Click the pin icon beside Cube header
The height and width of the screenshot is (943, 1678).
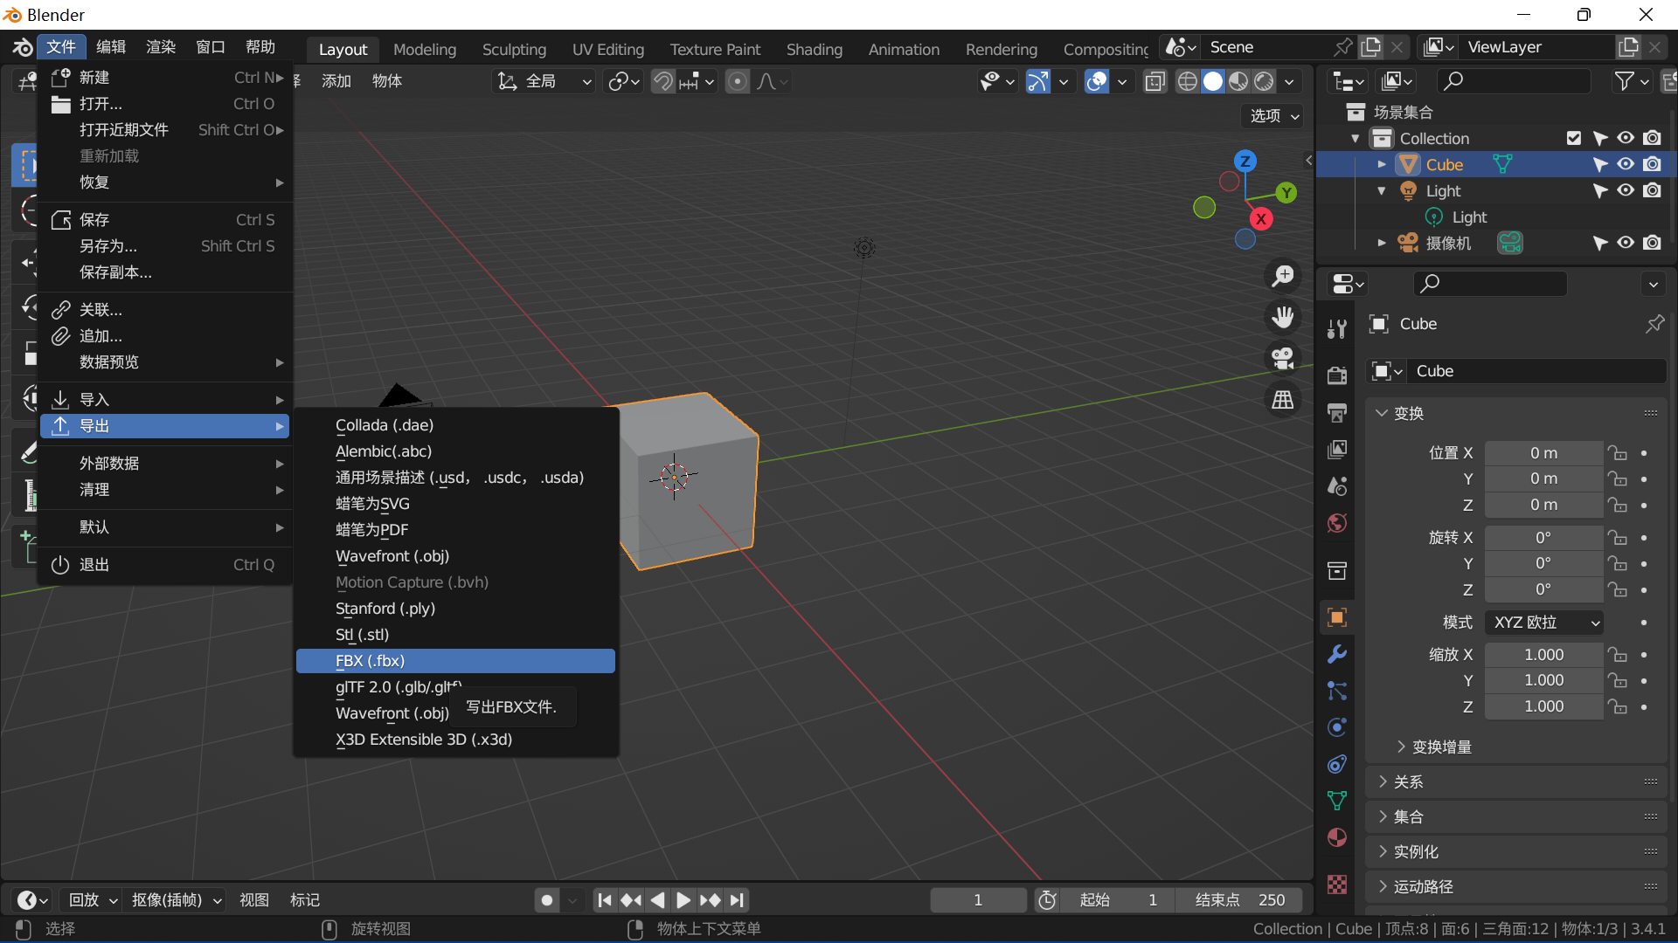click(x=1654, y=324)
